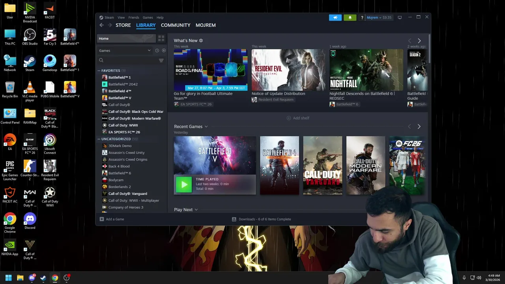Select Assassin's Creed Origins in library list
505x284 pixels.
127,159
